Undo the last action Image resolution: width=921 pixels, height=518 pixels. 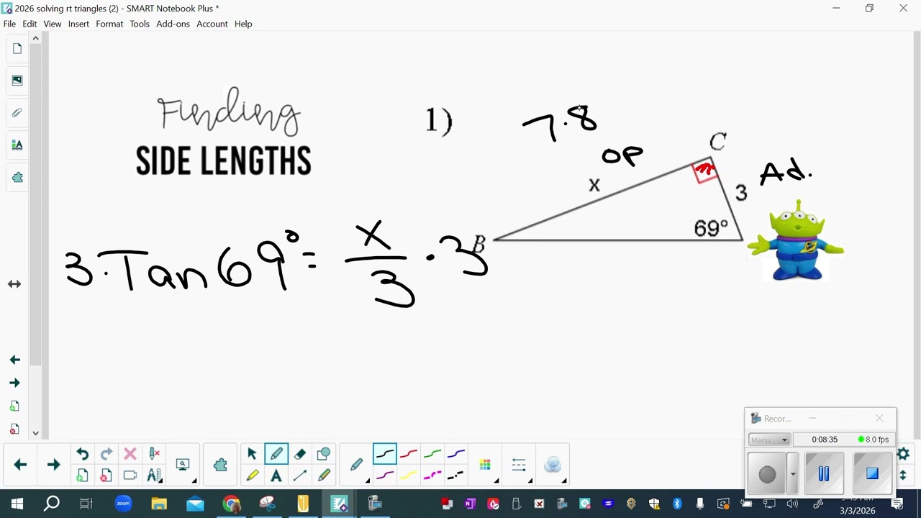point(83,454)
